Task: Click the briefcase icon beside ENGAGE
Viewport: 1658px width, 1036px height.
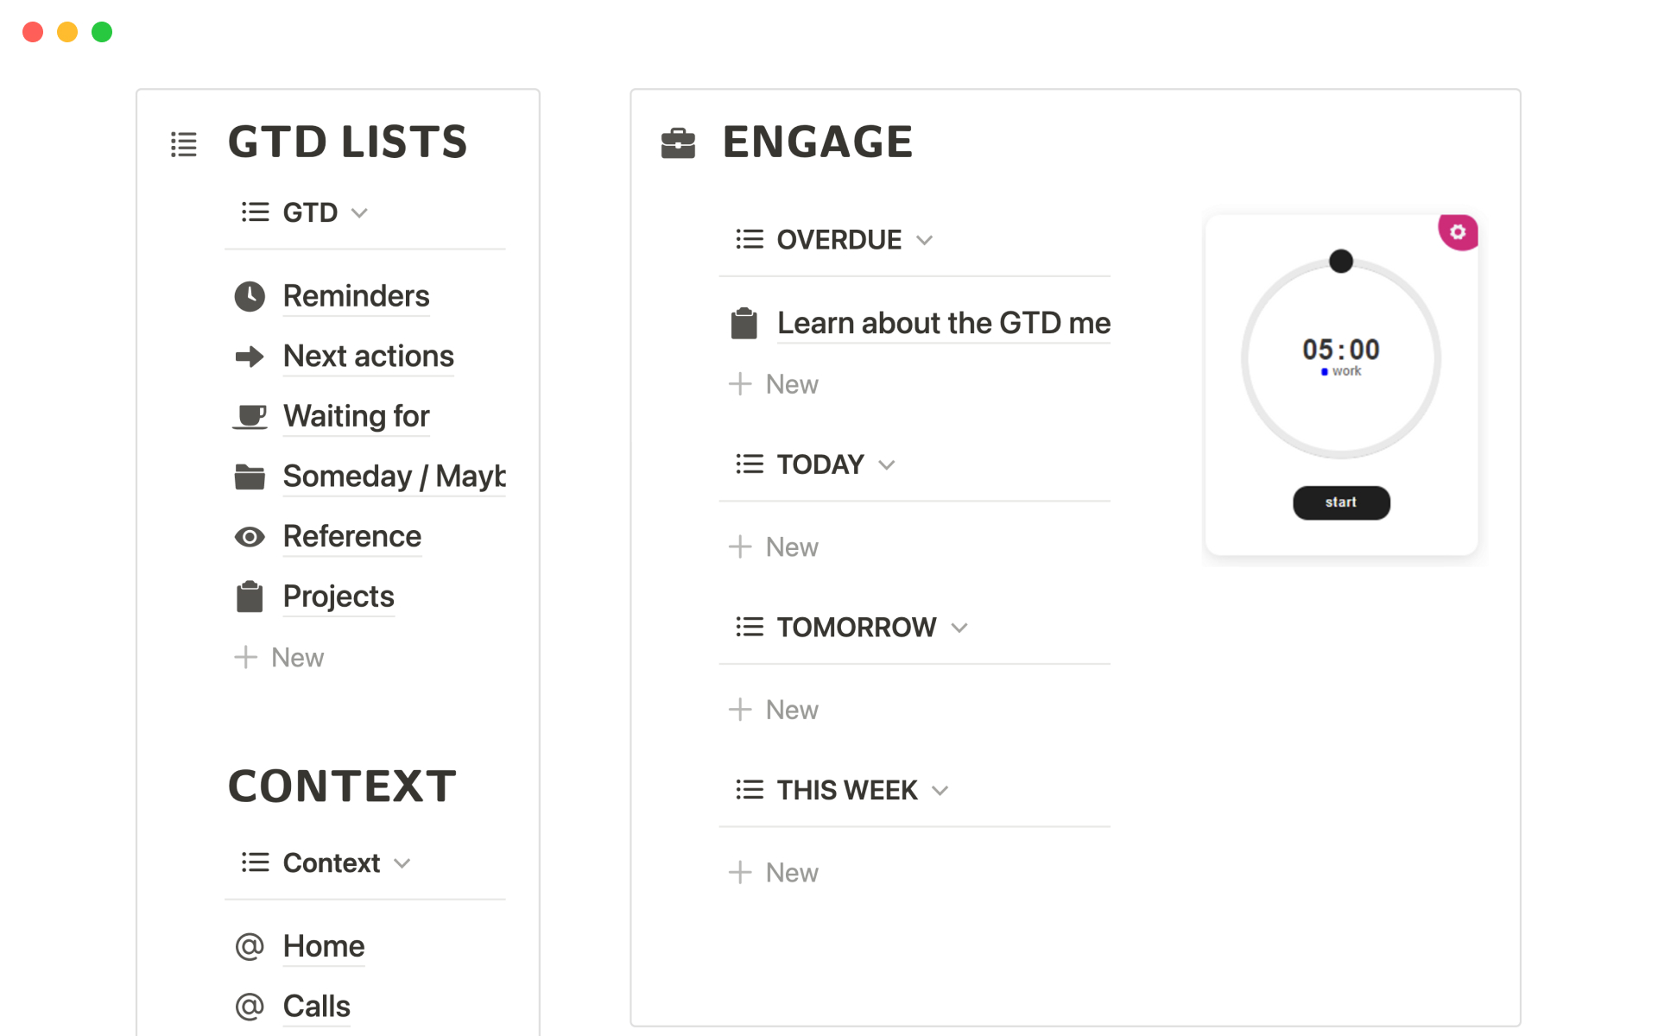Action: point(678,143)
